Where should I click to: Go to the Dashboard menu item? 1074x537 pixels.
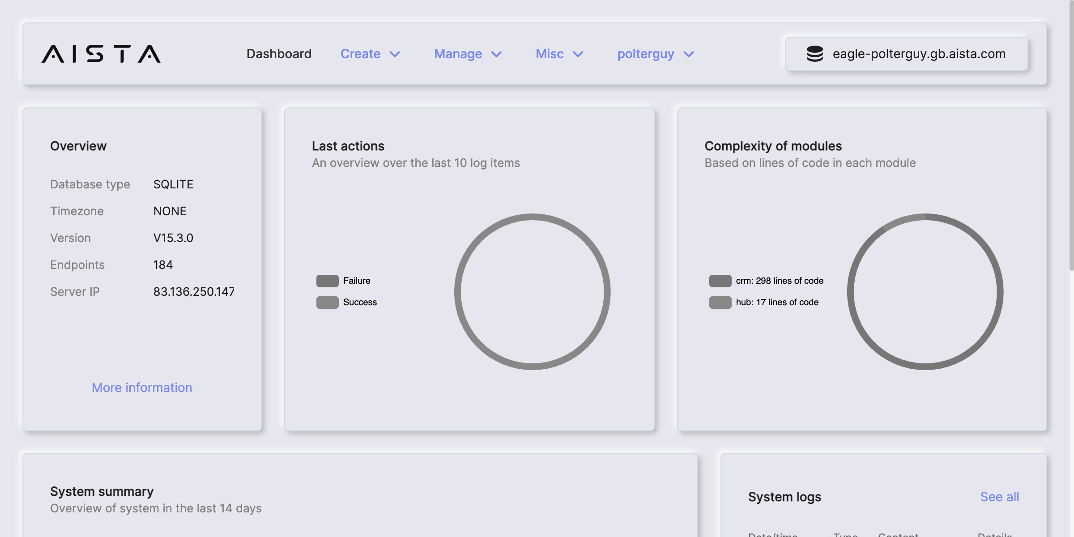tap(279, 54)
